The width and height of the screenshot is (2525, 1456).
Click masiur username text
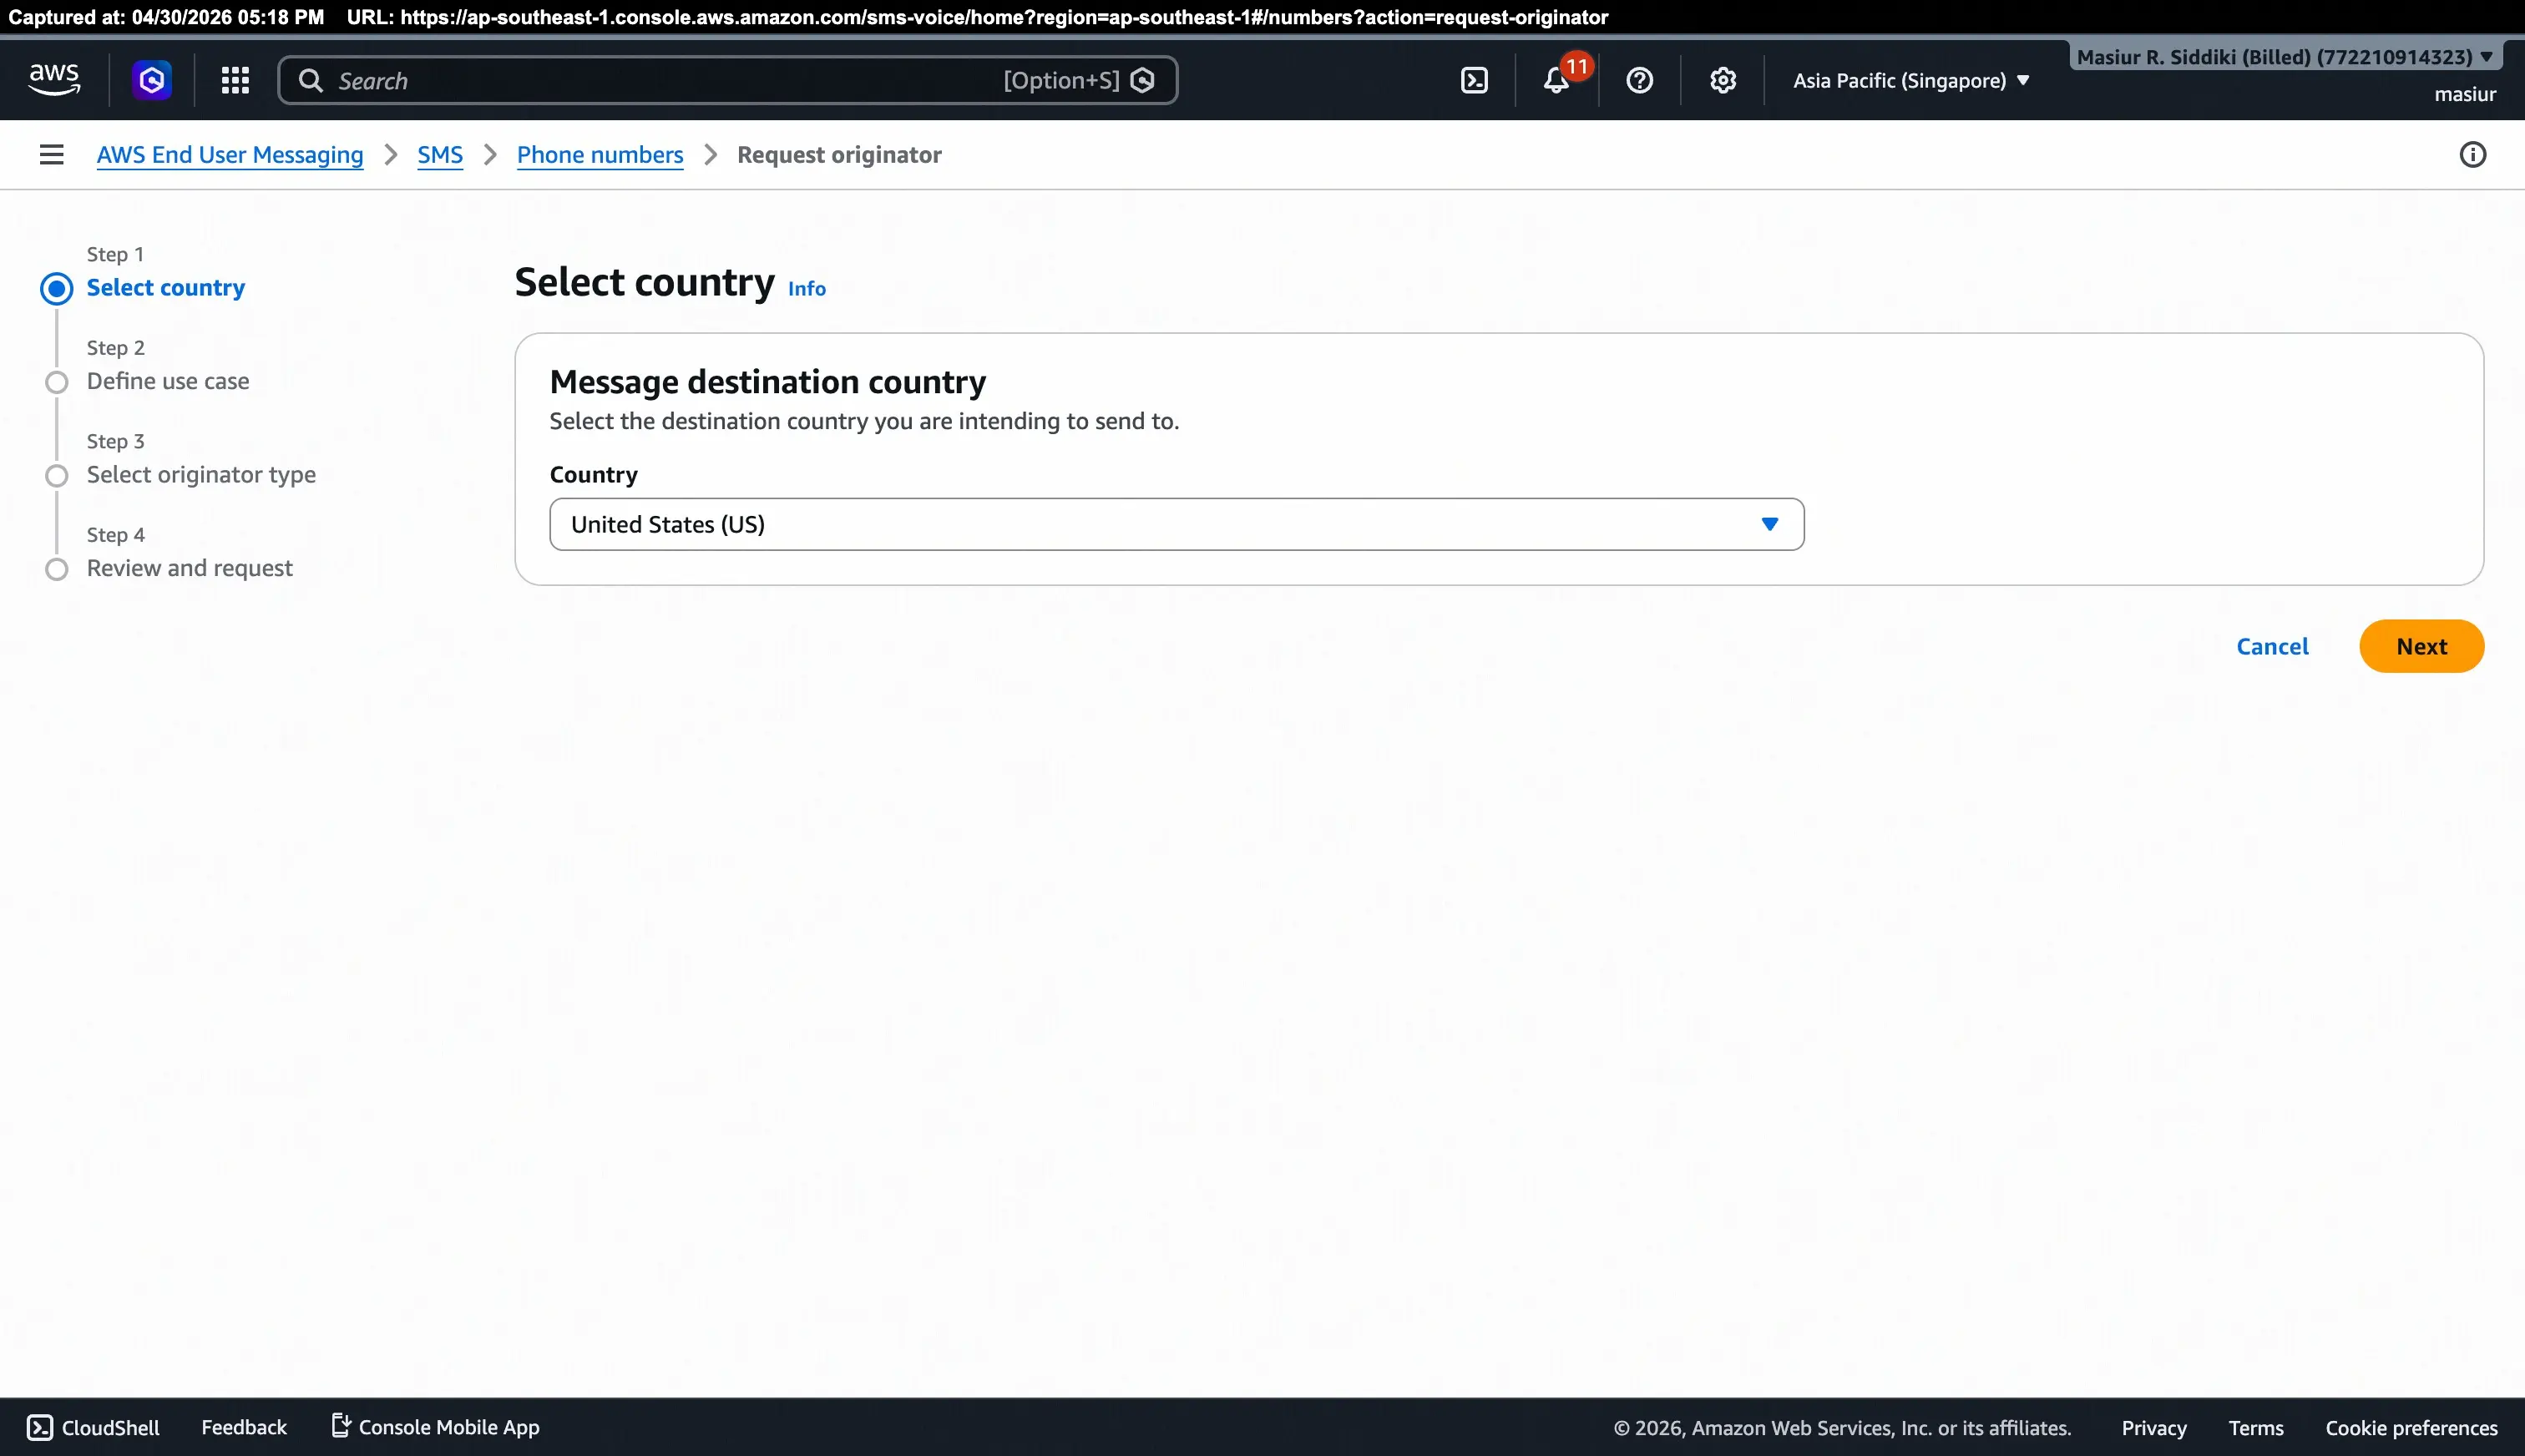click(2465, 94)
